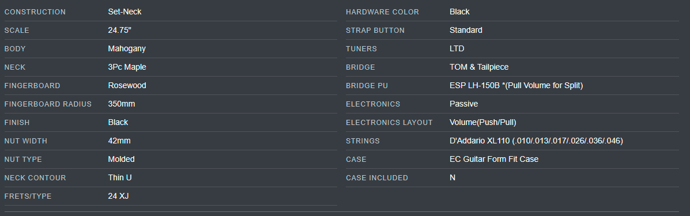Select the Thin U neck contour value
Image resolution: width=690 pixels, height=216 pixels.
(120, 178)
